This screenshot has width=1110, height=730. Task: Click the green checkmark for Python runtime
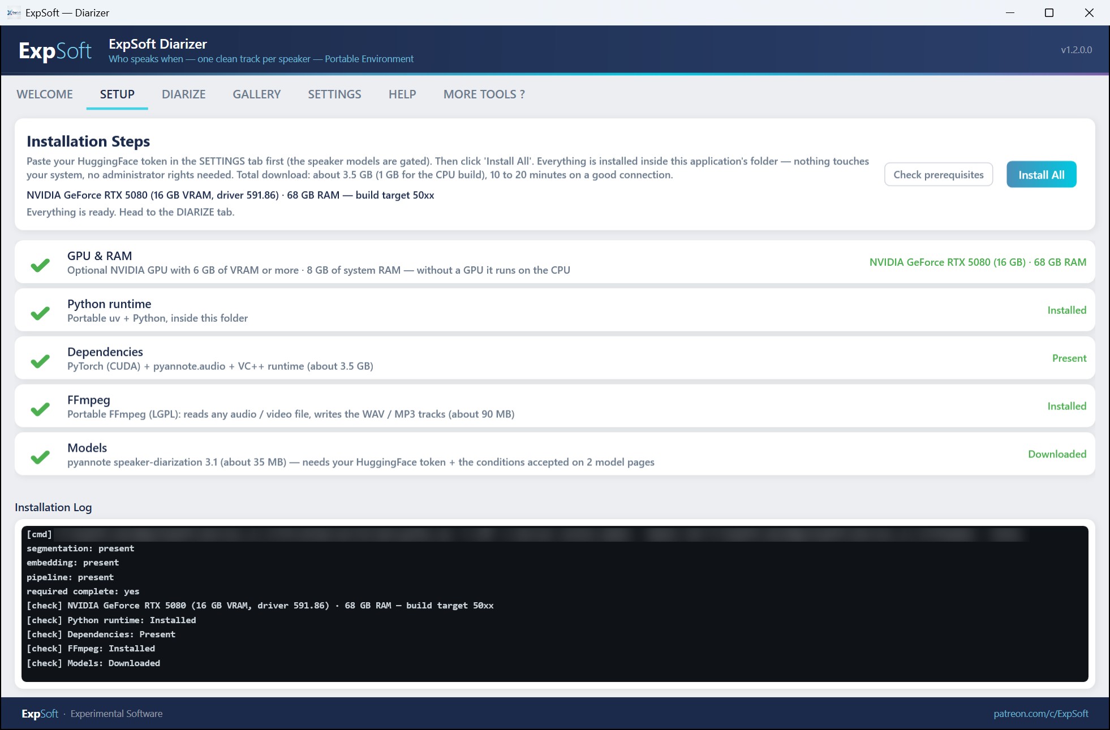[x=40, y=313]
